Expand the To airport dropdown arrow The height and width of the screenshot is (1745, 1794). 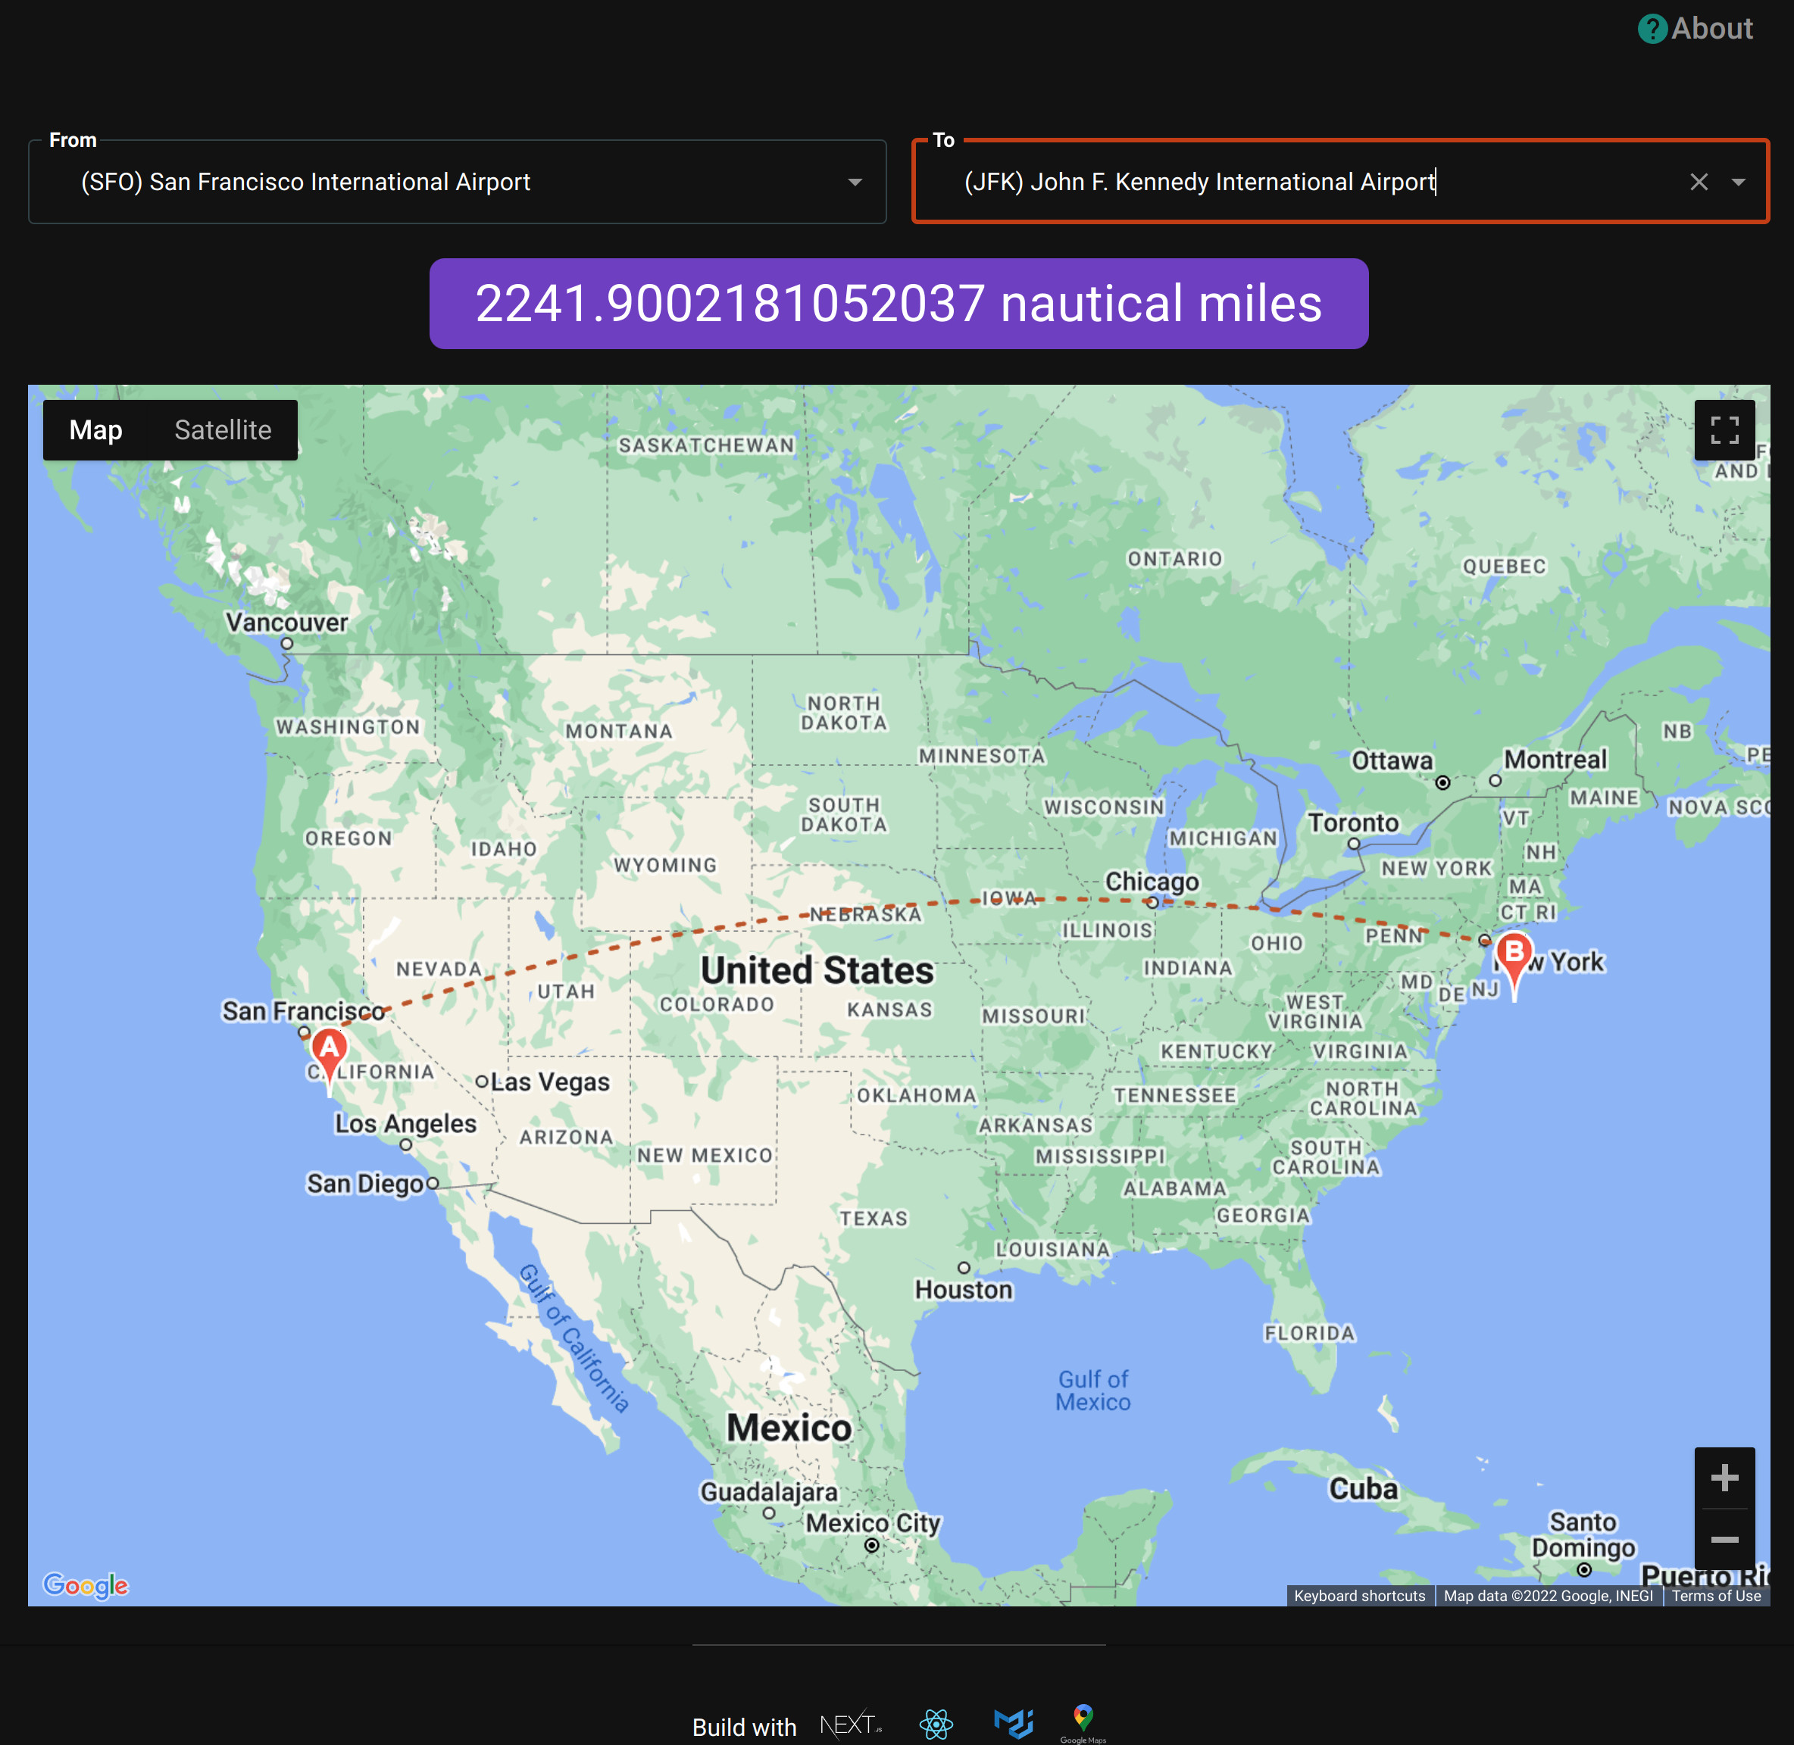click(x=1738, y=183)
